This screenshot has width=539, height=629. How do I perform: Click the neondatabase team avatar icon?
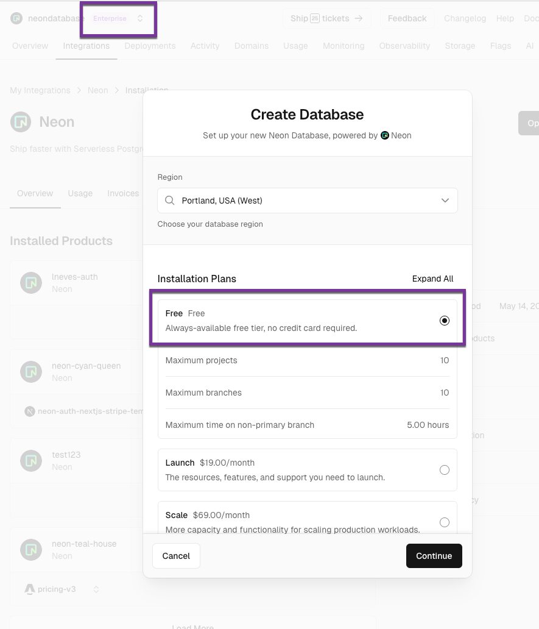pyautogui.click(x=16, y=18)
